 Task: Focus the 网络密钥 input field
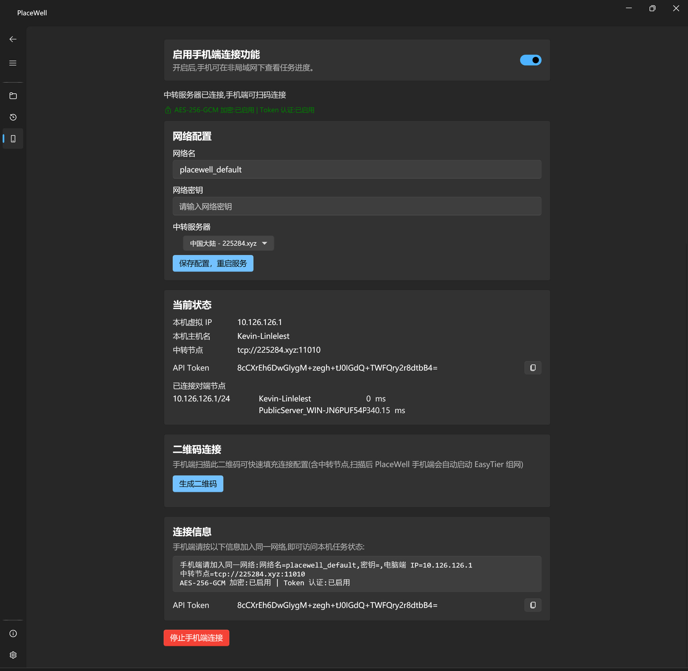click(x=357, y=206)
